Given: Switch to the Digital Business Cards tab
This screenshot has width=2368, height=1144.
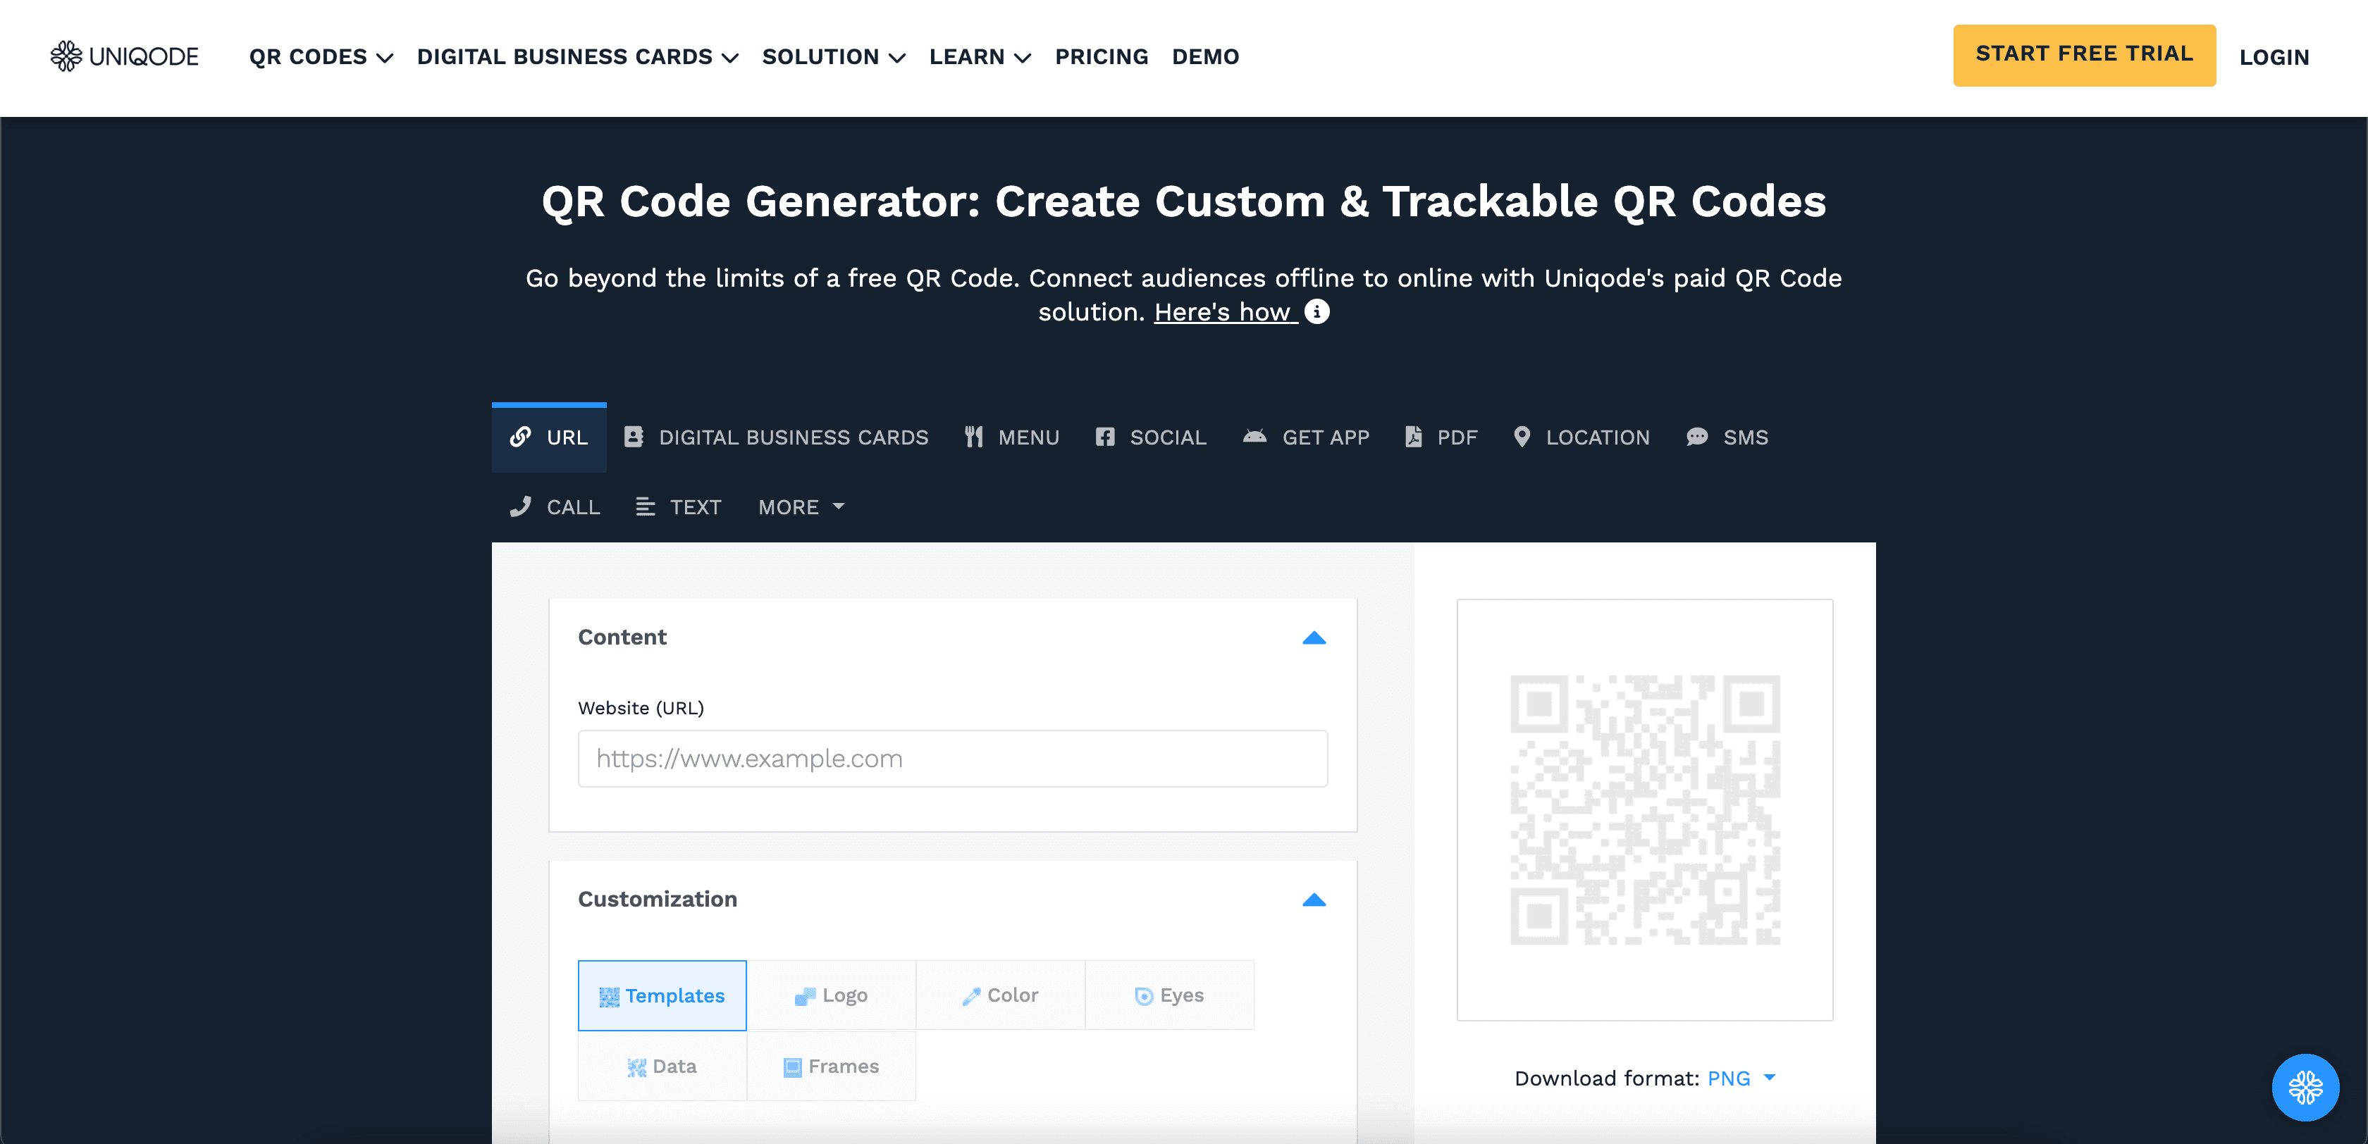Looking at the screenshot, I should pyautogui.click(x=777, y=437).
